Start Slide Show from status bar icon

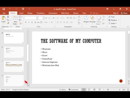100,90
